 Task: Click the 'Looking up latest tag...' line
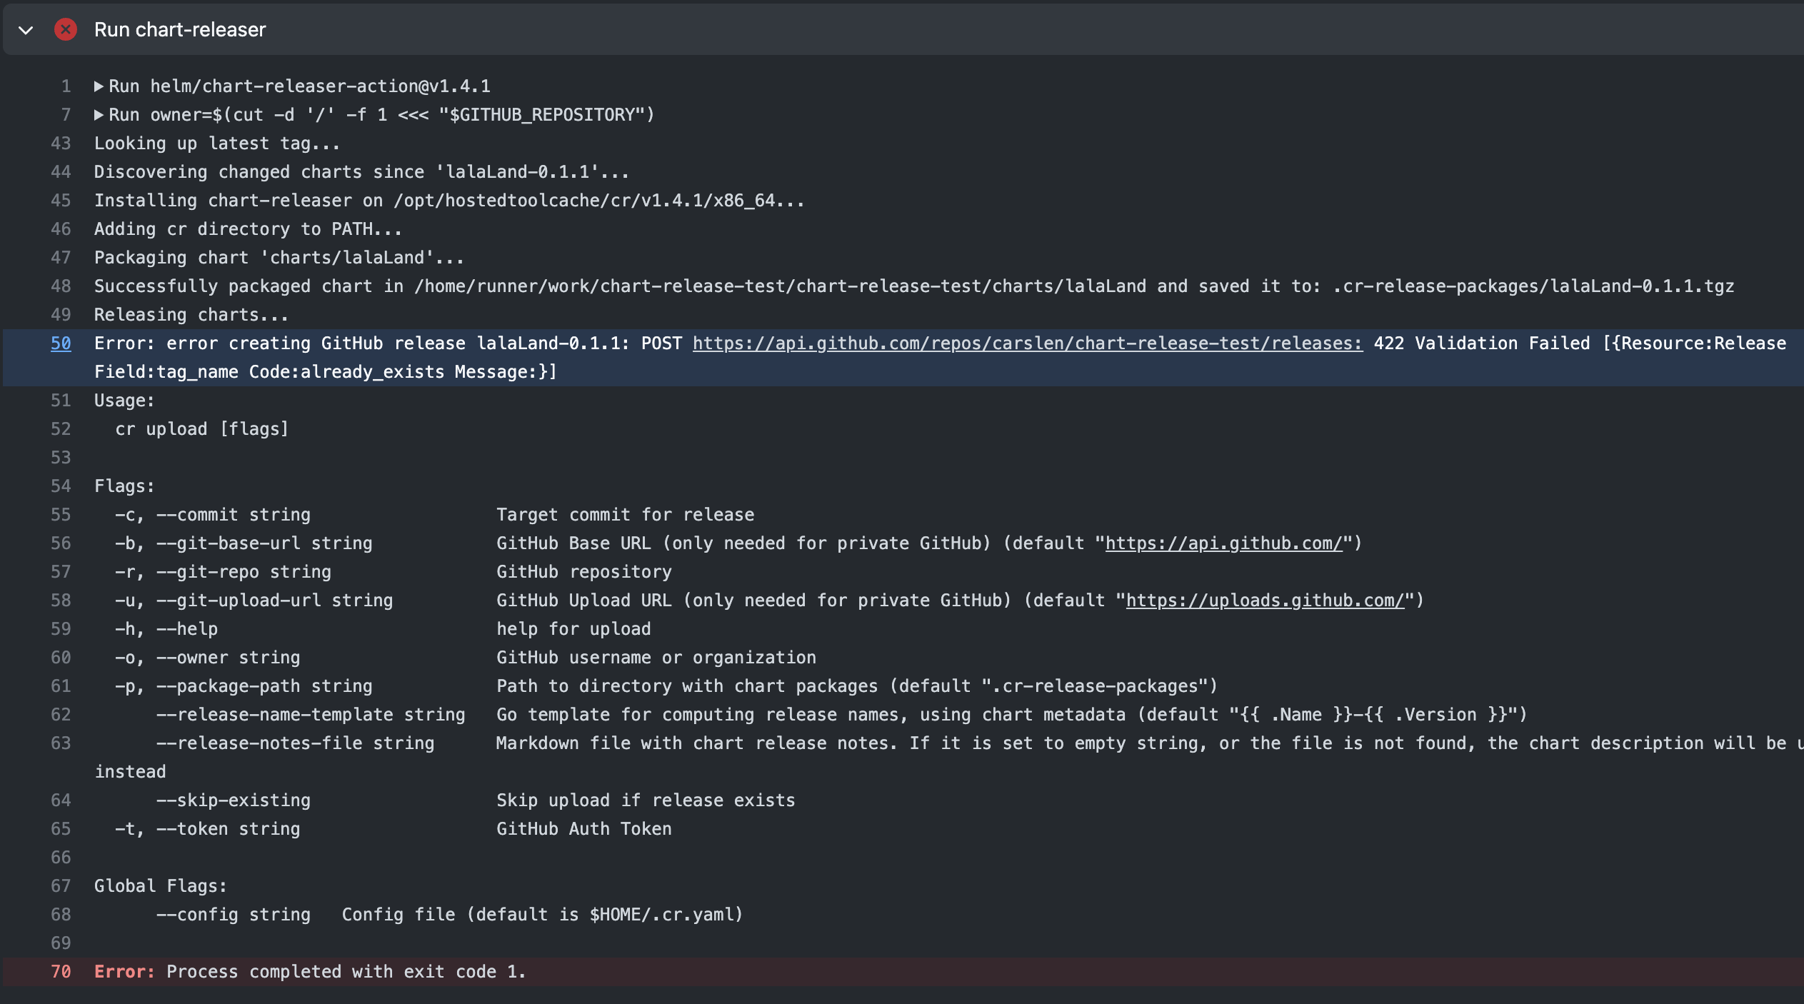point(217,144)
